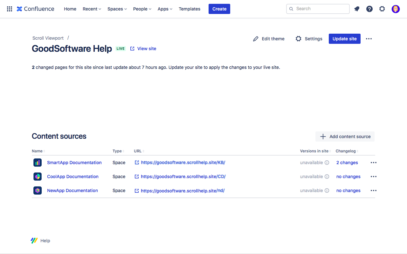Click the Edit theme pencil icon
Viewport: 407px width, 254px height.
click(x=256, y=39)
